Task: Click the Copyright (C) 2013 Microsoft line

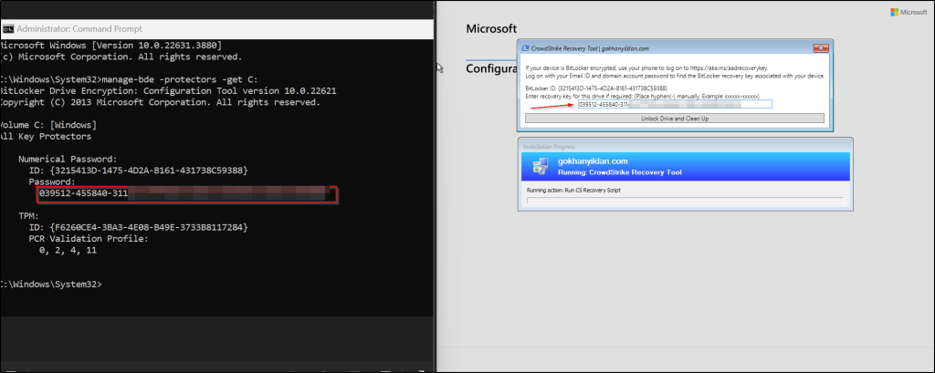Action: point(161,102)
